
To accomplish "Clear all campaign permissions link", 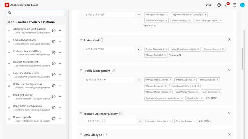I will [150, 26].
